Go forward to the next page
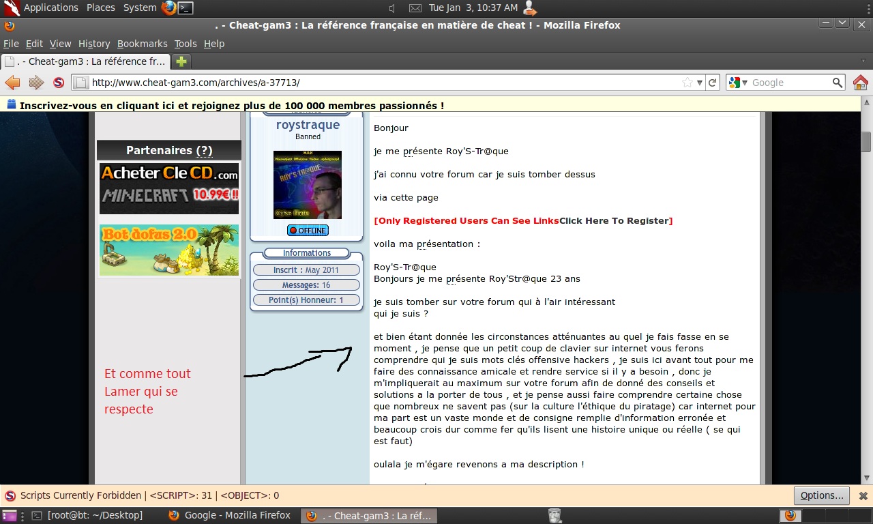This screenshot has width=873, height=524. pos(36,83)
